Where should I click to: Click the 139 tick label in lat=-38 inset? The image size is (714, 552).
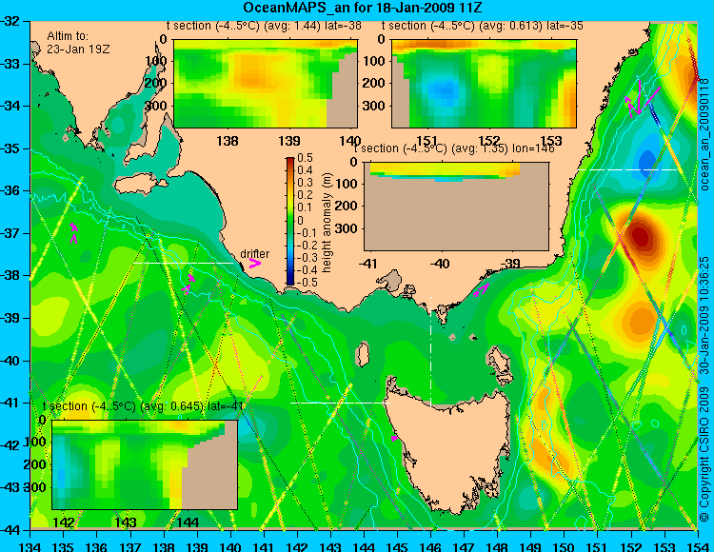(x=289, y=141)
